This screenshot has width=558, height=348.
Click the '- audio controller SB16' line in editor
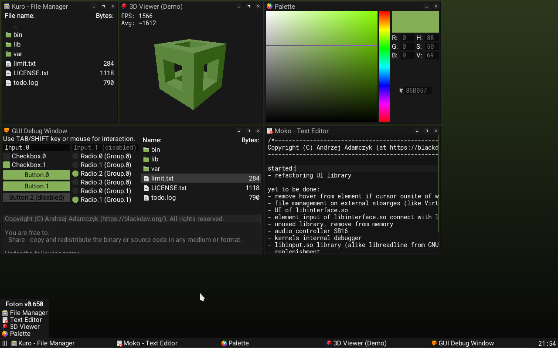pyautogui.click(x=308, y=231)
